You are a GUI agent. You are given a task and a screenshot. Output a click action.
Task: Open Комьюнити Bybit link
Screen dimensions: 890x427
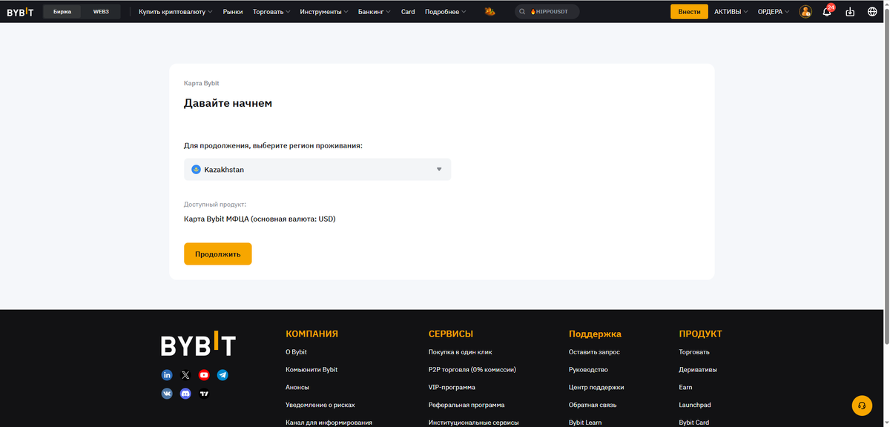click(311, 369)
